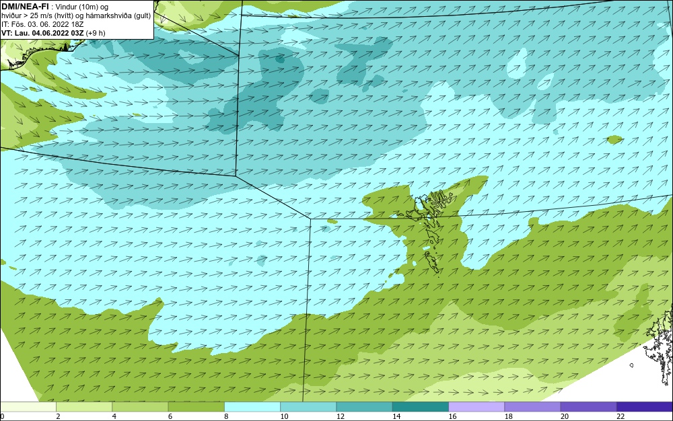673x421 pixels.
Task: Pick the light cyan 8–10 legend swatch
Action: pyautogui.click(x=252, y=407)
